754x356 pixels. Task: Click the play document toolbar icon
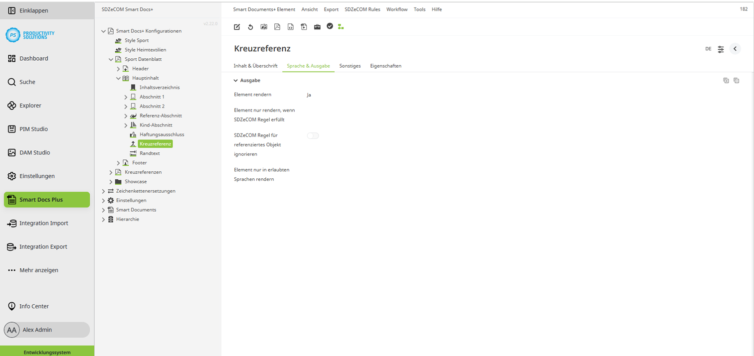(x=304, y=27)
